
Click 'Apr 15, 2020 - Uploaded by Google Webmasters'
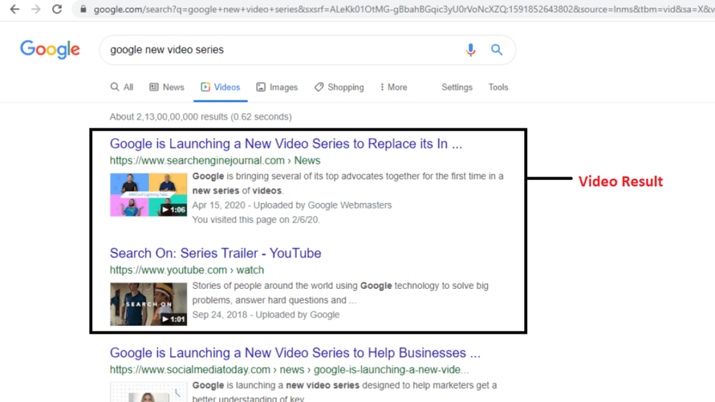[x=292, y=205]
